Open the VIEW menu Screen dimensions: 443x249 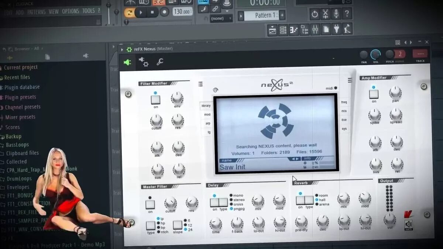54,11
